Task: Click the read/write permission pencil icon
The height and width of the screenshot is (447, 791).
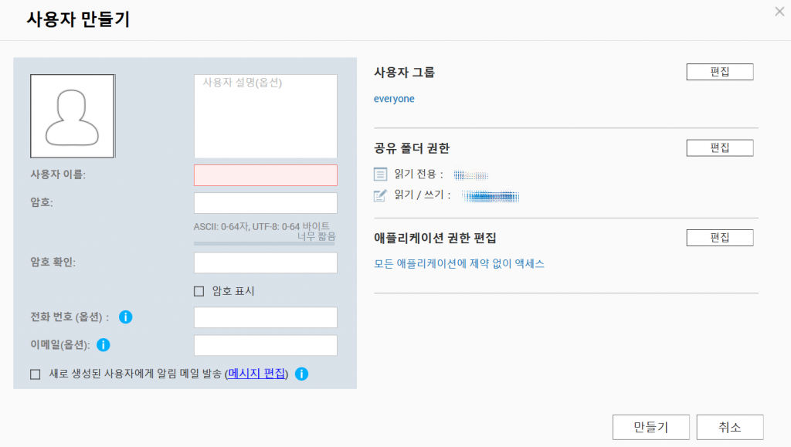Action: tap(380, 195)
